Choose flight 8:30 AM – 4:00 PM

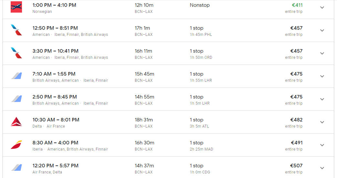(56, 143)
